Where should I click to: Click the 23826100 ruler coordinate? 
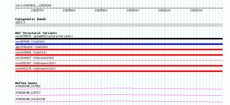165,10
